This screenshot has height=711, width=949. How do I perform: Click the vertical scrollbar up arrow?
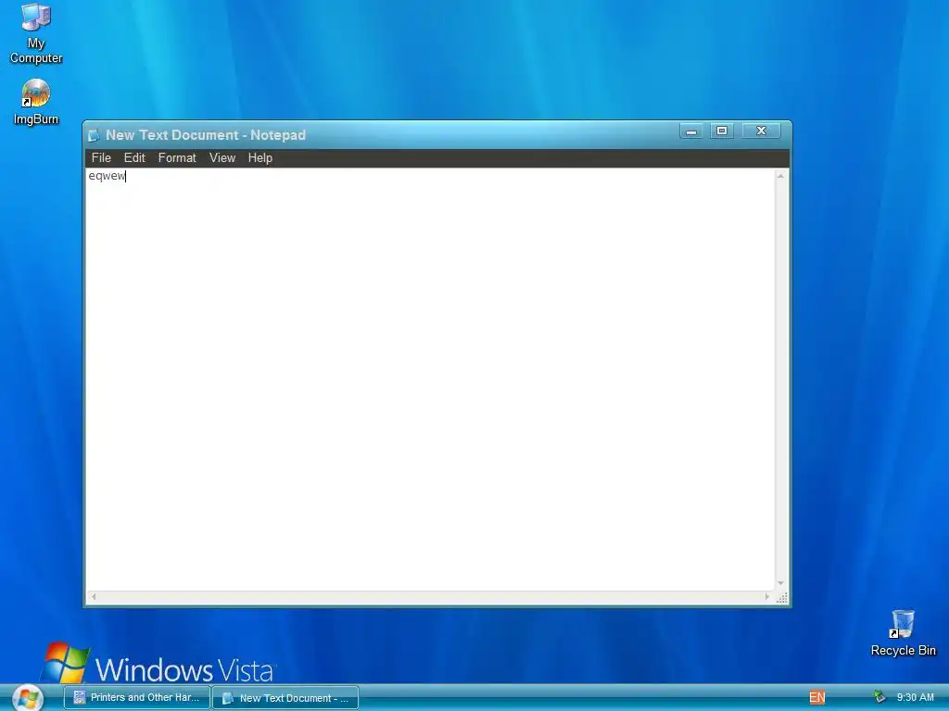pyautogui.click(x=780, y=176)
